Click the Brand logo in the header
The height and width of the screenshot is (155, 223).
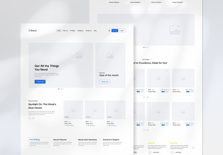click(32, 31)
